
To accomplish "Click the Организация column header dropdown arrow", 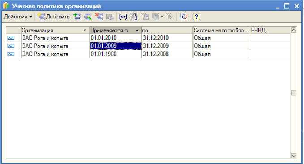I will [85, 30].
